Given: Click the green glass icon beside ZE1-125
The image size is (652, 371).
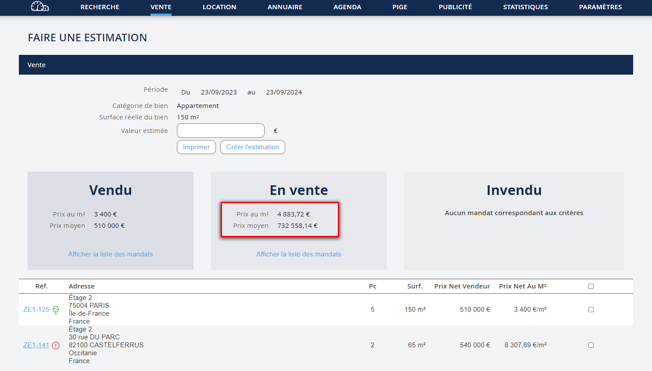Looking at the screenshot, I should coord(56,310).
